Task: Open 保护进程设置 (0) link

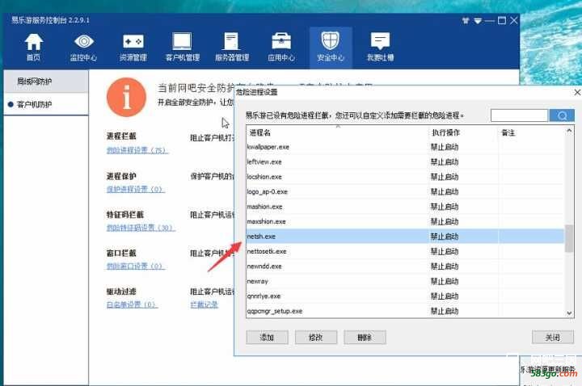Action: (x=136, y=189)
